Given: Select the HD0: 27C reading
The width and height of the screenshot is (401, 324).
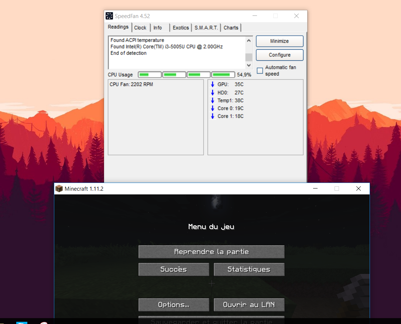Looking at the screenshot, I should [x=230, y=92].
